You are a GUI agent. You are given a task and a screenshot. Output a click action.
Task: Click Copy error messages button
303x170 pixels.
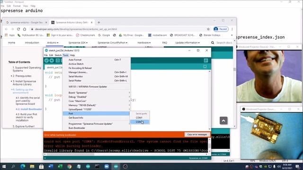coord(197,135)
